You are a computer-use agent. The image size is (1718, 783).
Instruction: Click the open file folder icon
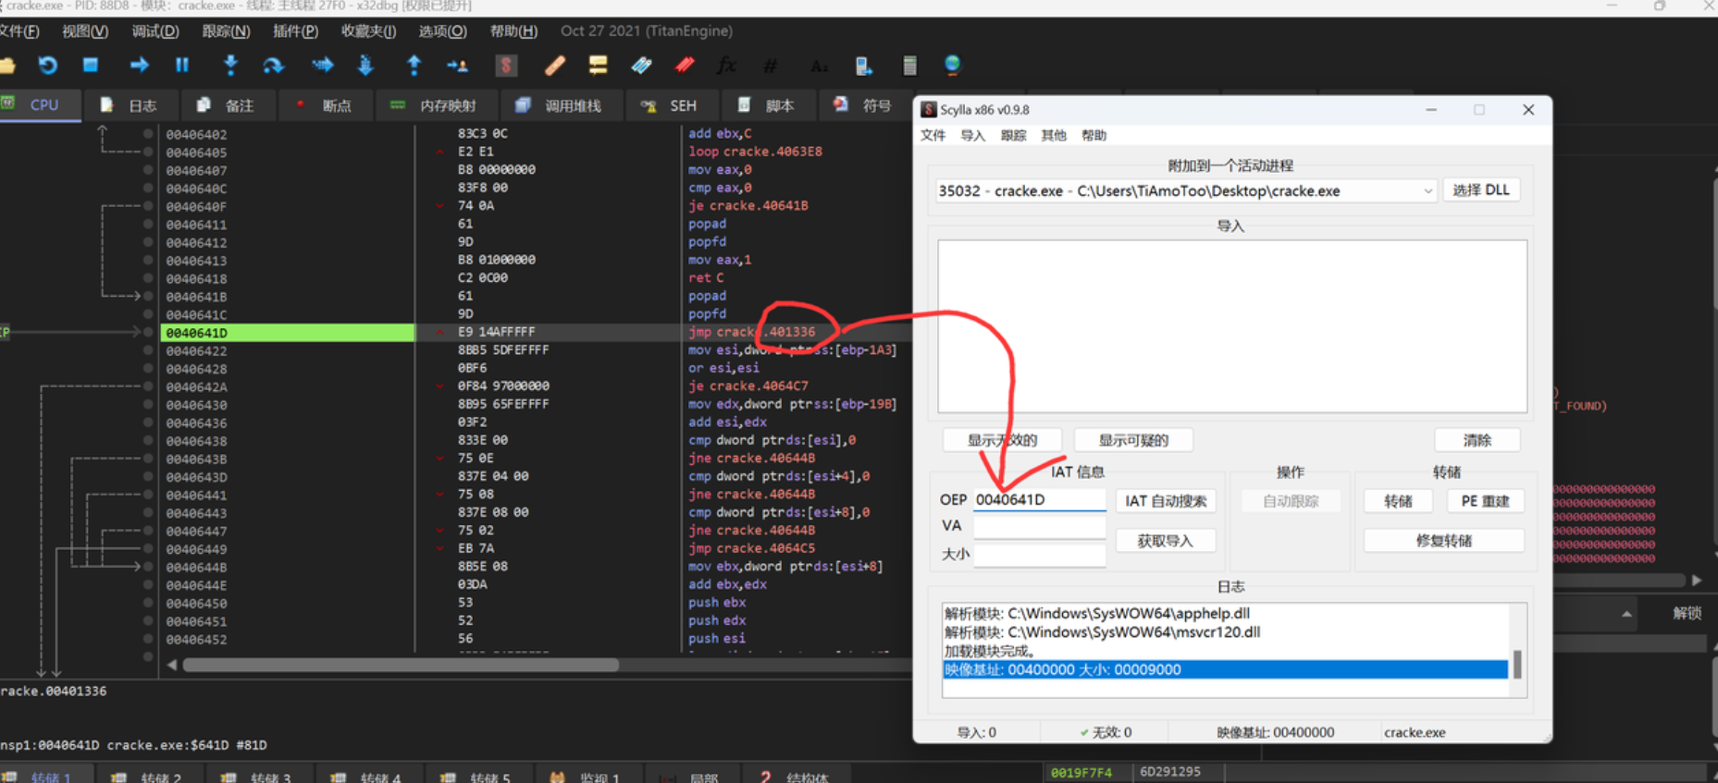pyautogui.click(x=7, y=65)
